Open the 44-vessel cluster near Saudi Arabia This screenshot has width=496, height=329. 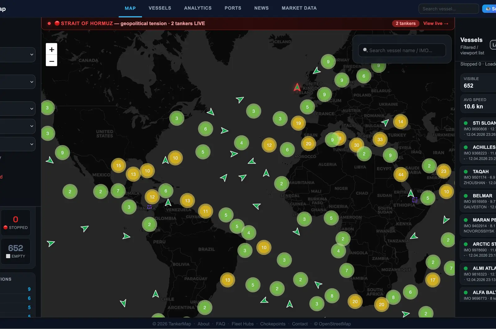(x=401, y=175)
